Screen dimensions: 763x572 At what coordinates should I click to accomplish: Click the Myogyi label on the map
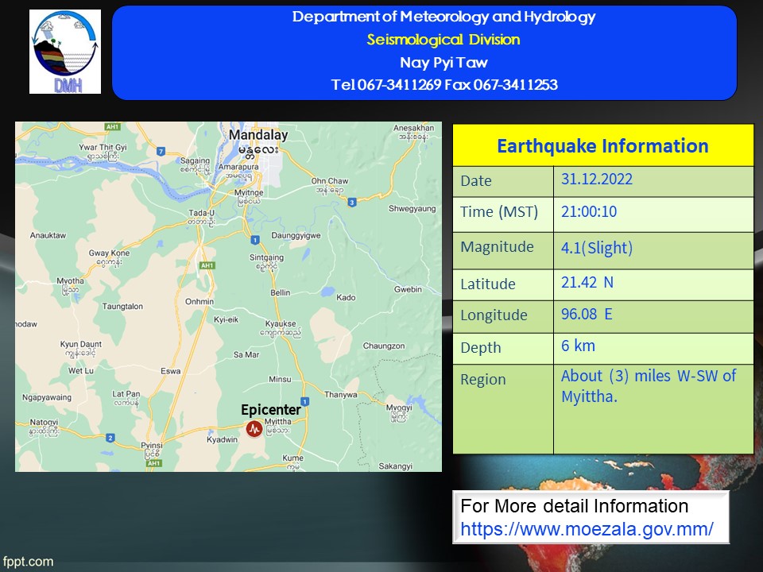(x=399, y=408)
